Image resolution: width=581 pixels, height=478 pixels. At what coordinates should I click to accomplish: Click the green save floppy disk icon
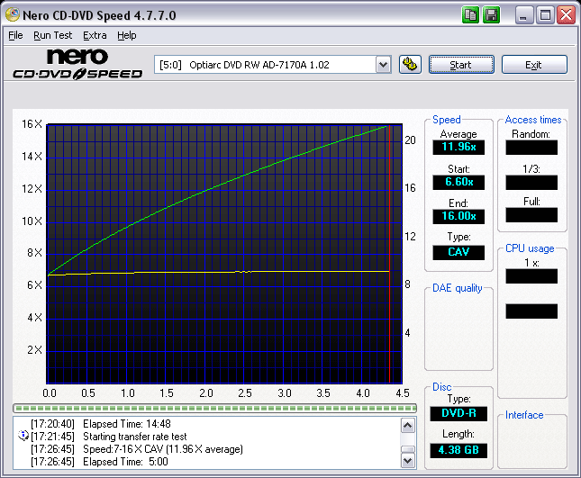click(491, 15)
